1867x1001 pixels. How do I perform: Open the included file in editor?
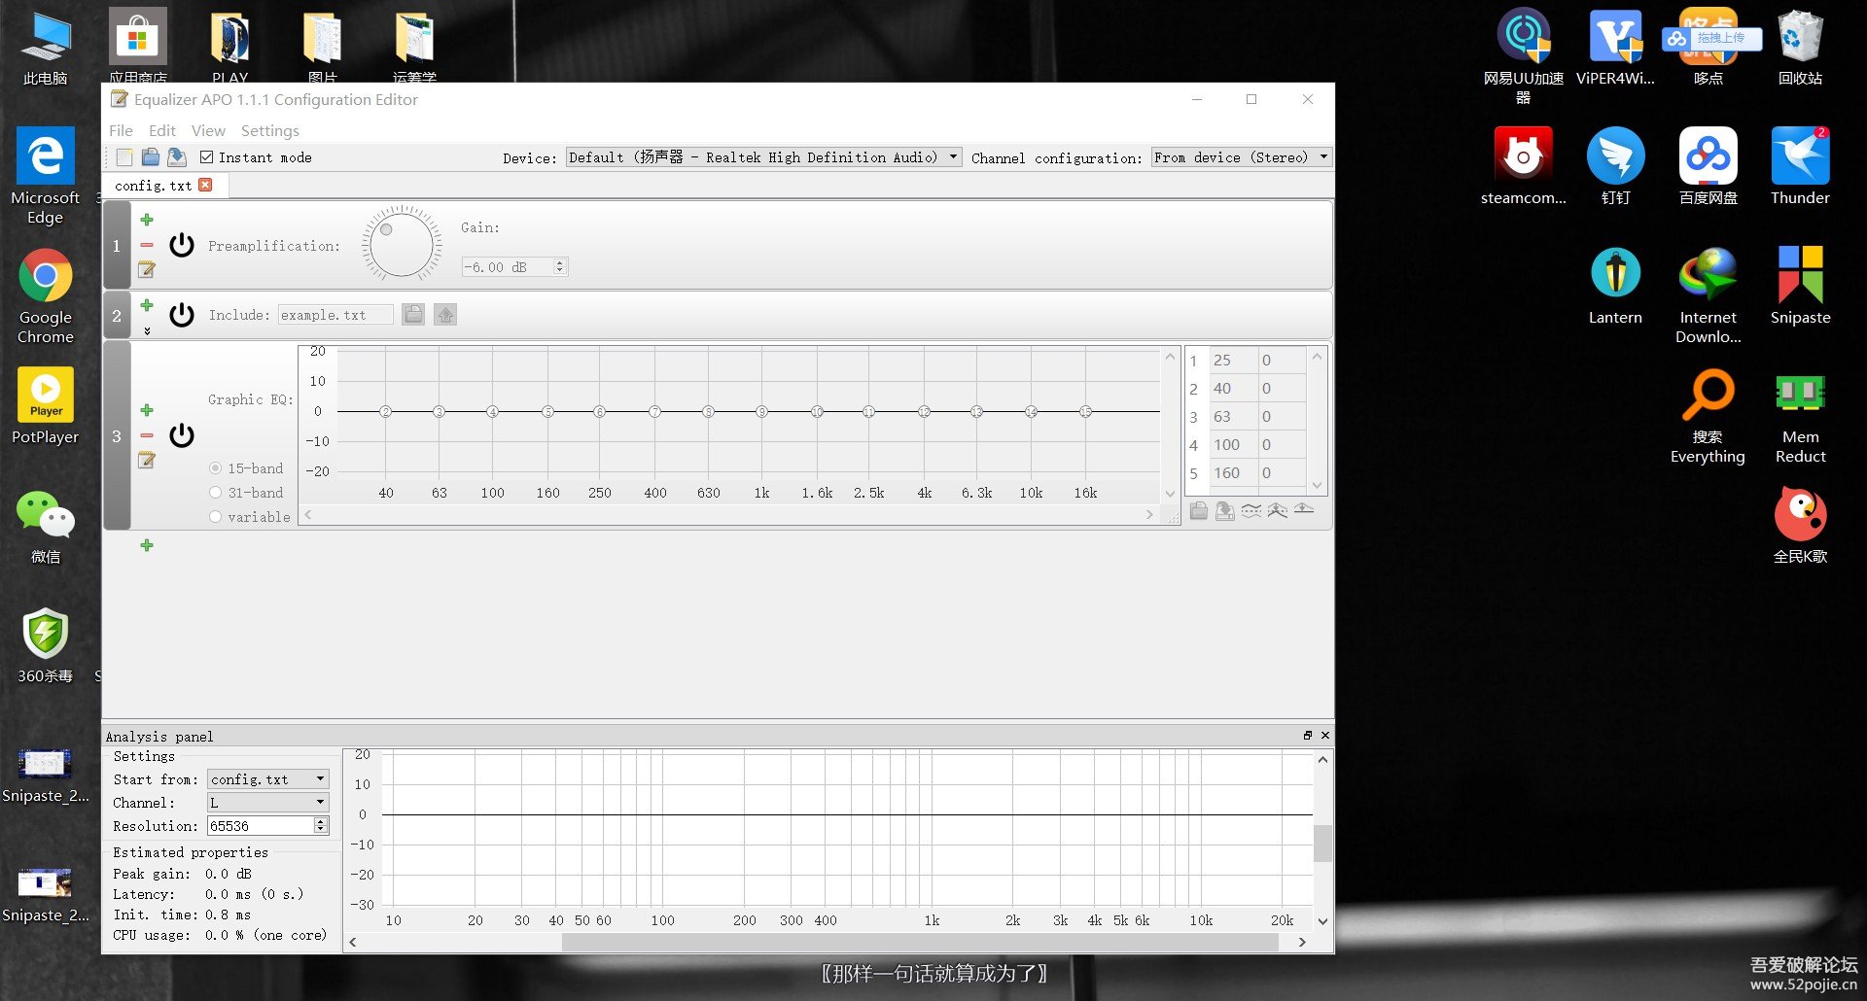445,315
